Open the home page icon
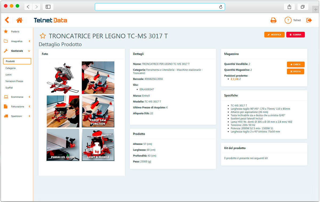Screen dimensions: 320x202 point(19,20)
